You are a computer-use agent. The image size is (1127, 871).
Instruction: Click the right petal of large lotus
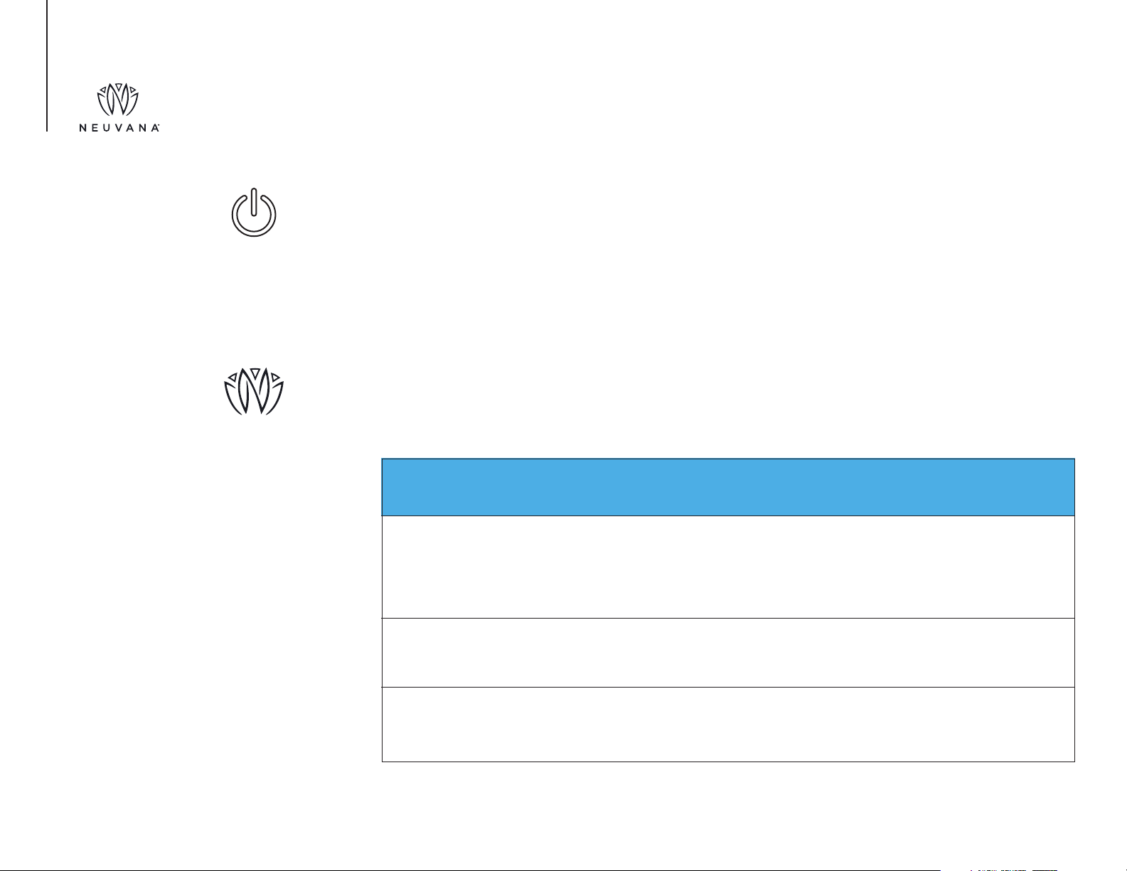[x=276, y=398]
